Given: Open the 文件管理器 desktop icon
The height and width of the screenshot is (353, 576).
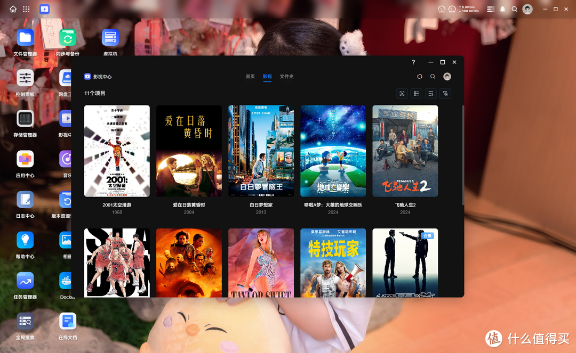Looking at the screenshot, I should [25, 38].
